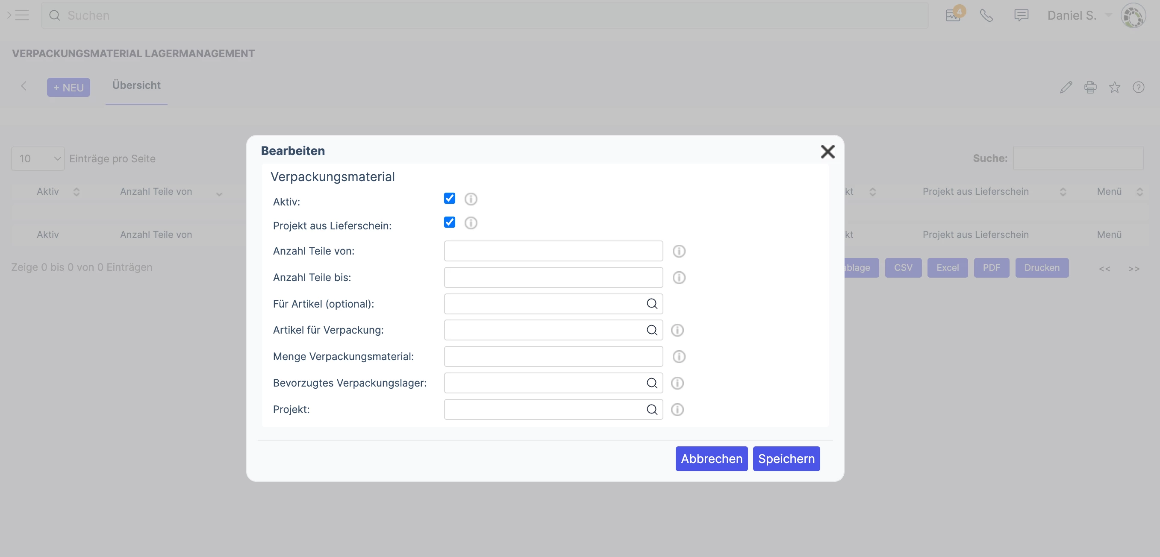Show info for Bevorzugtes Verpackungslager
This screenshot has width=1160, height=557.
pyautogui.click(x=677, y=383)
